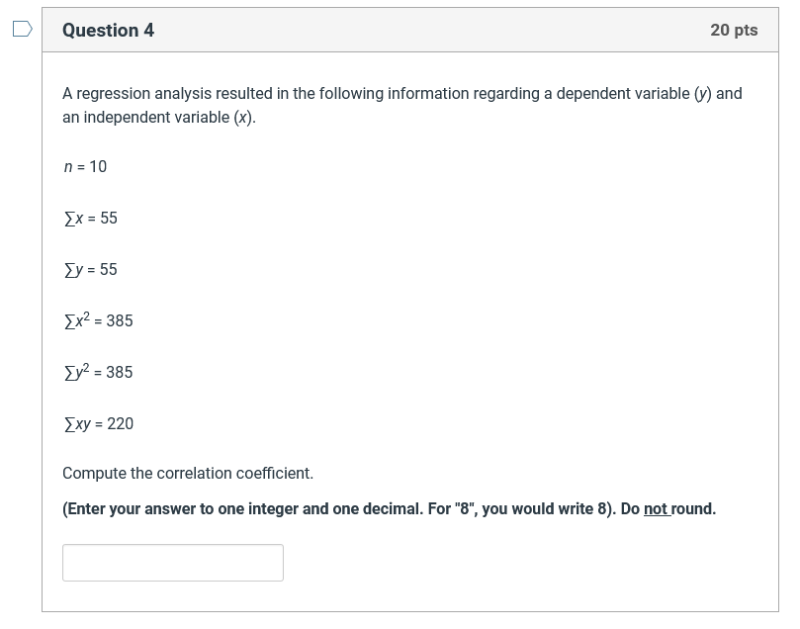
Task: Click the 'dependent variable' phrase
Action: pos(622,93)
